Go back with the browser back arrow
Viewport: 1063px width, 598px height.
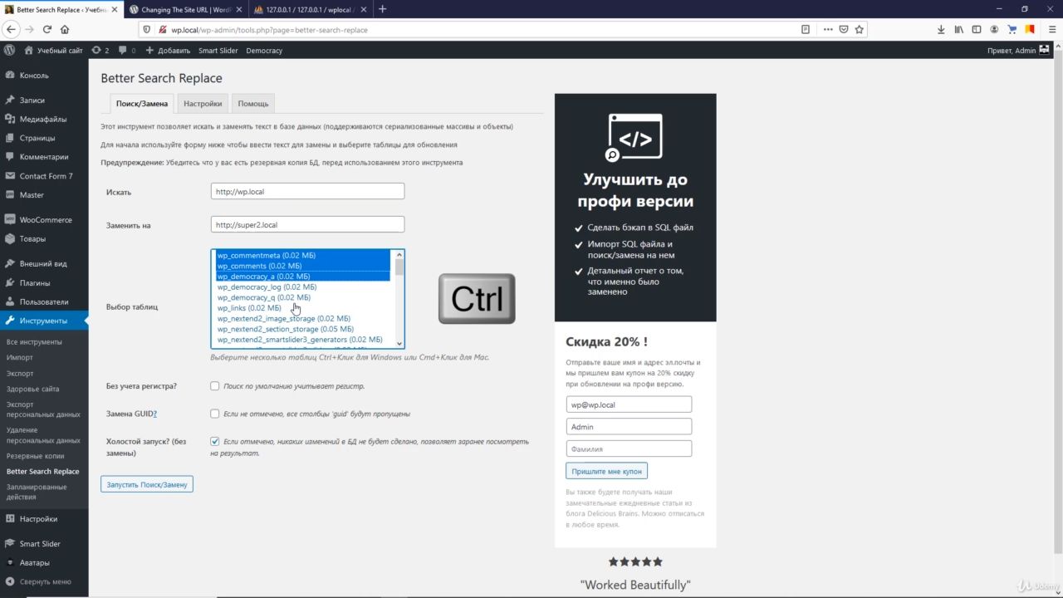coord(12,29)
